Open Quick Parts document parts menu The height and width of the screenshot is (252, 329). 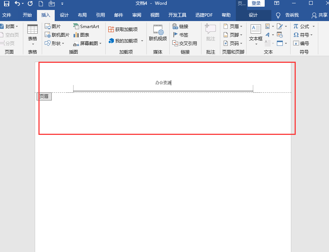(x=269, y=26)
